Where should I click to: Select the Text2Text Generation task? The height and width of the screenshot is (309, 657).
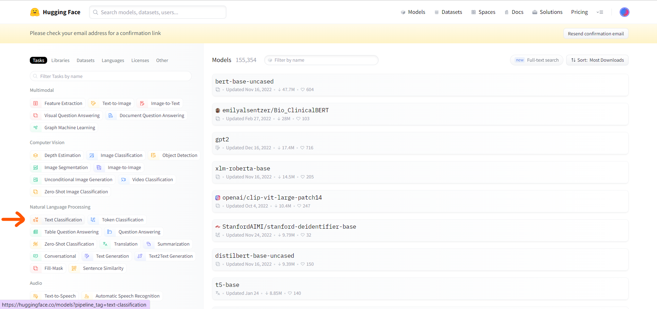pos(165,256)
